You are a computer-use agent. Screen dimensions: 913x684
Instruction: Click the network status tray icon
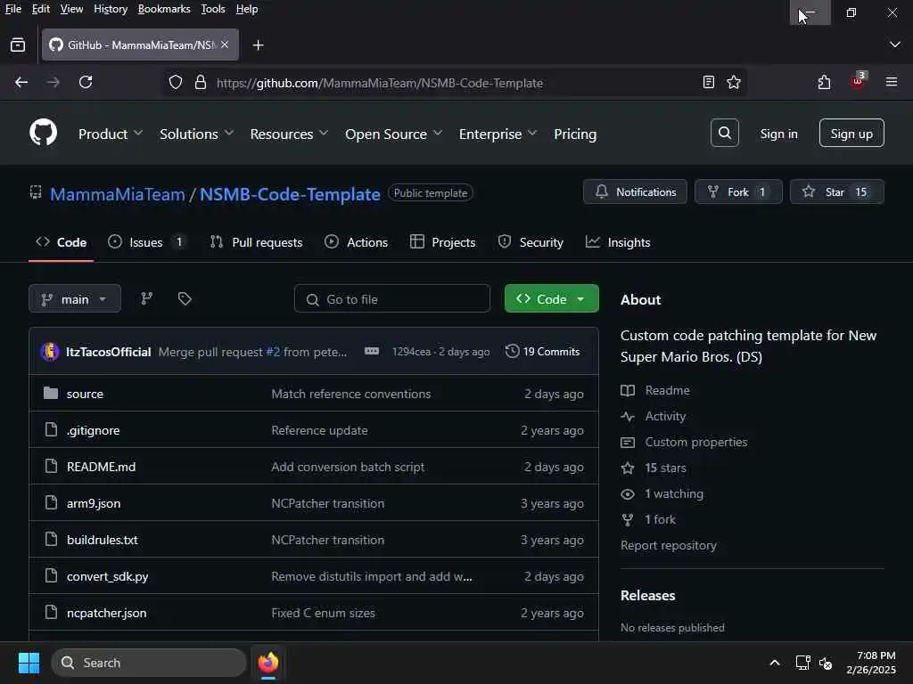[x=803, y=663]
